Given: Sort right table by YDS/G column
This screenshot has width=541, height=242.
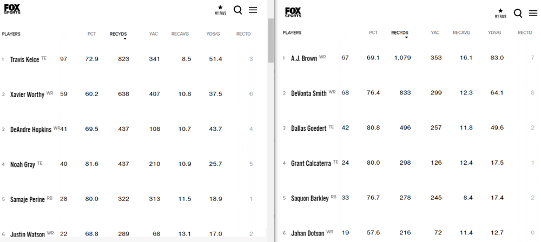Looking at the screenshot, I should coord(494,33).
